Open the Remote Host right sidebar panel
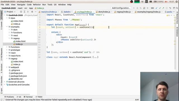The height and width of the screenshot is (101, 179). click(177, 18)
